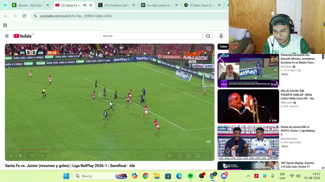This screenshot has height=182, width=325.
Task: Start voice search with the microphone
Action: (221, 36)
